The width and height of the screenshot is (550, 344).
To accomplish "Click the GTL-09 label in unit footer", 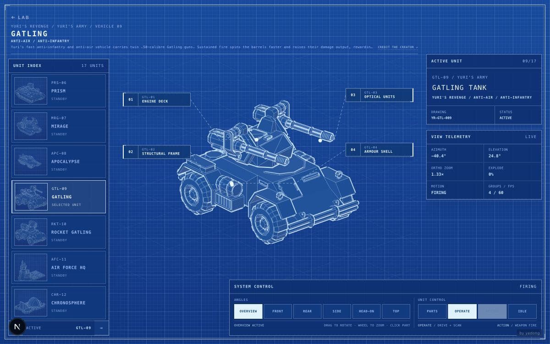I will point(83,328).
